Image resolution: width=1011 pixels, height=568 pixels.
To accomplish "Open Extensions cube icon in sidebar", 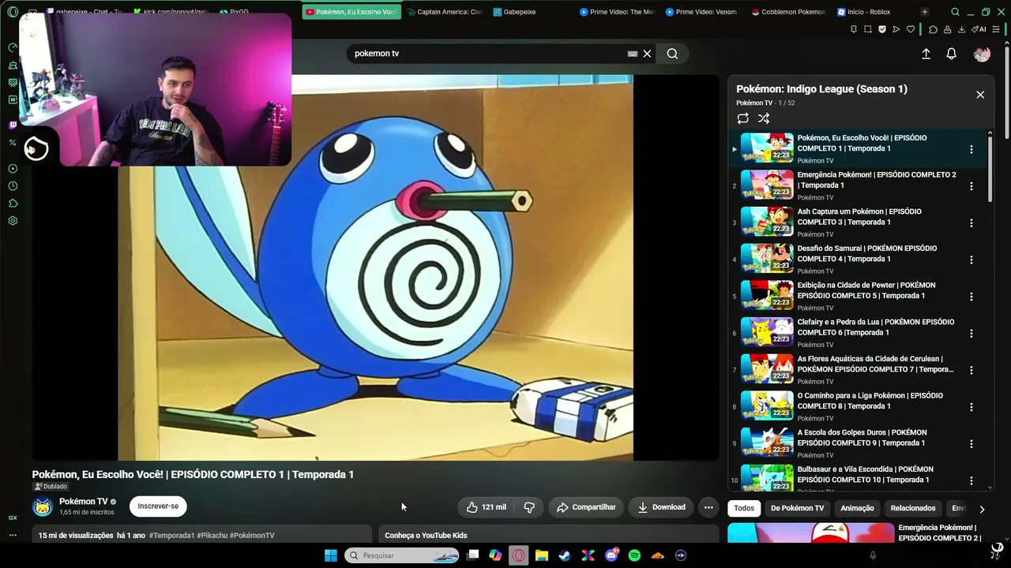I will pos(13,204).
